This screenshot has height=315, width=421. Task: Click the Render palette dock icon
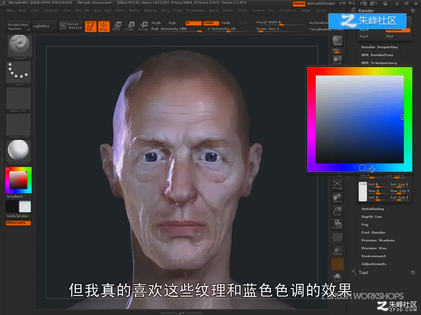(x=353, y=10)
